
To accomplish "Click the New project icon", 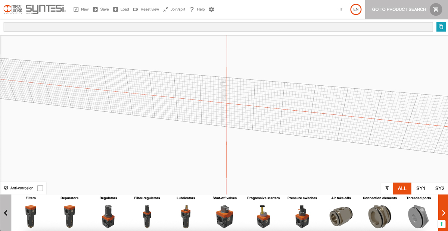I will (x=76, y=9).
